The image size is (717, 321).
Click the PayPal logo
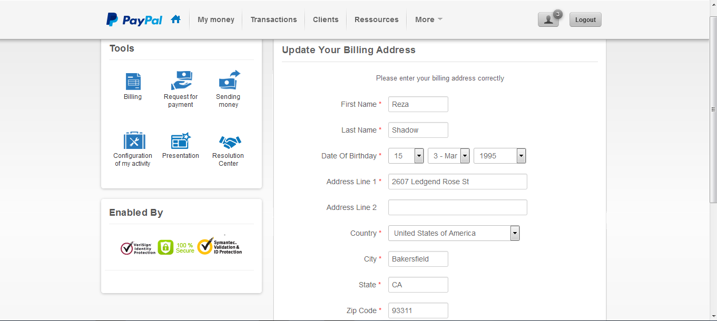tap(134, 19)
